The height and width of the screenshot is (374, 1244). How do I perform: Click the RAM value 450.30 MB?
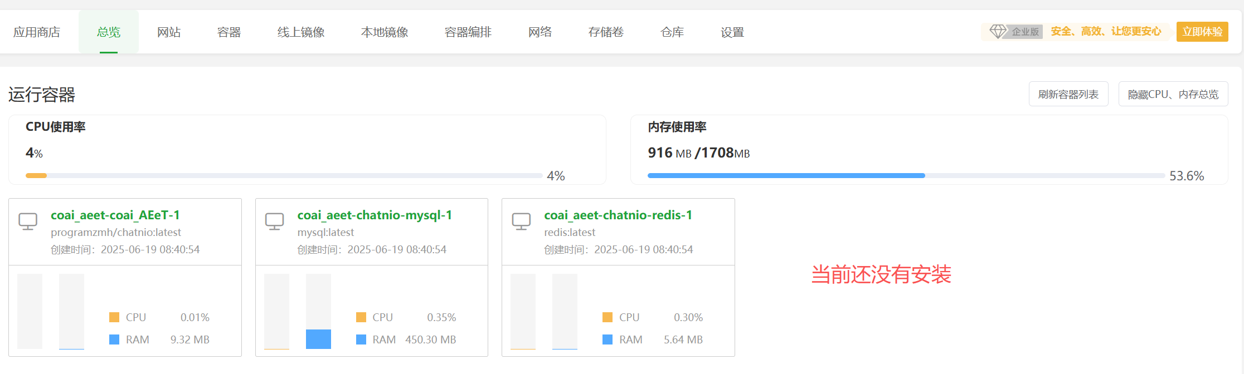[x=430, y=339]
